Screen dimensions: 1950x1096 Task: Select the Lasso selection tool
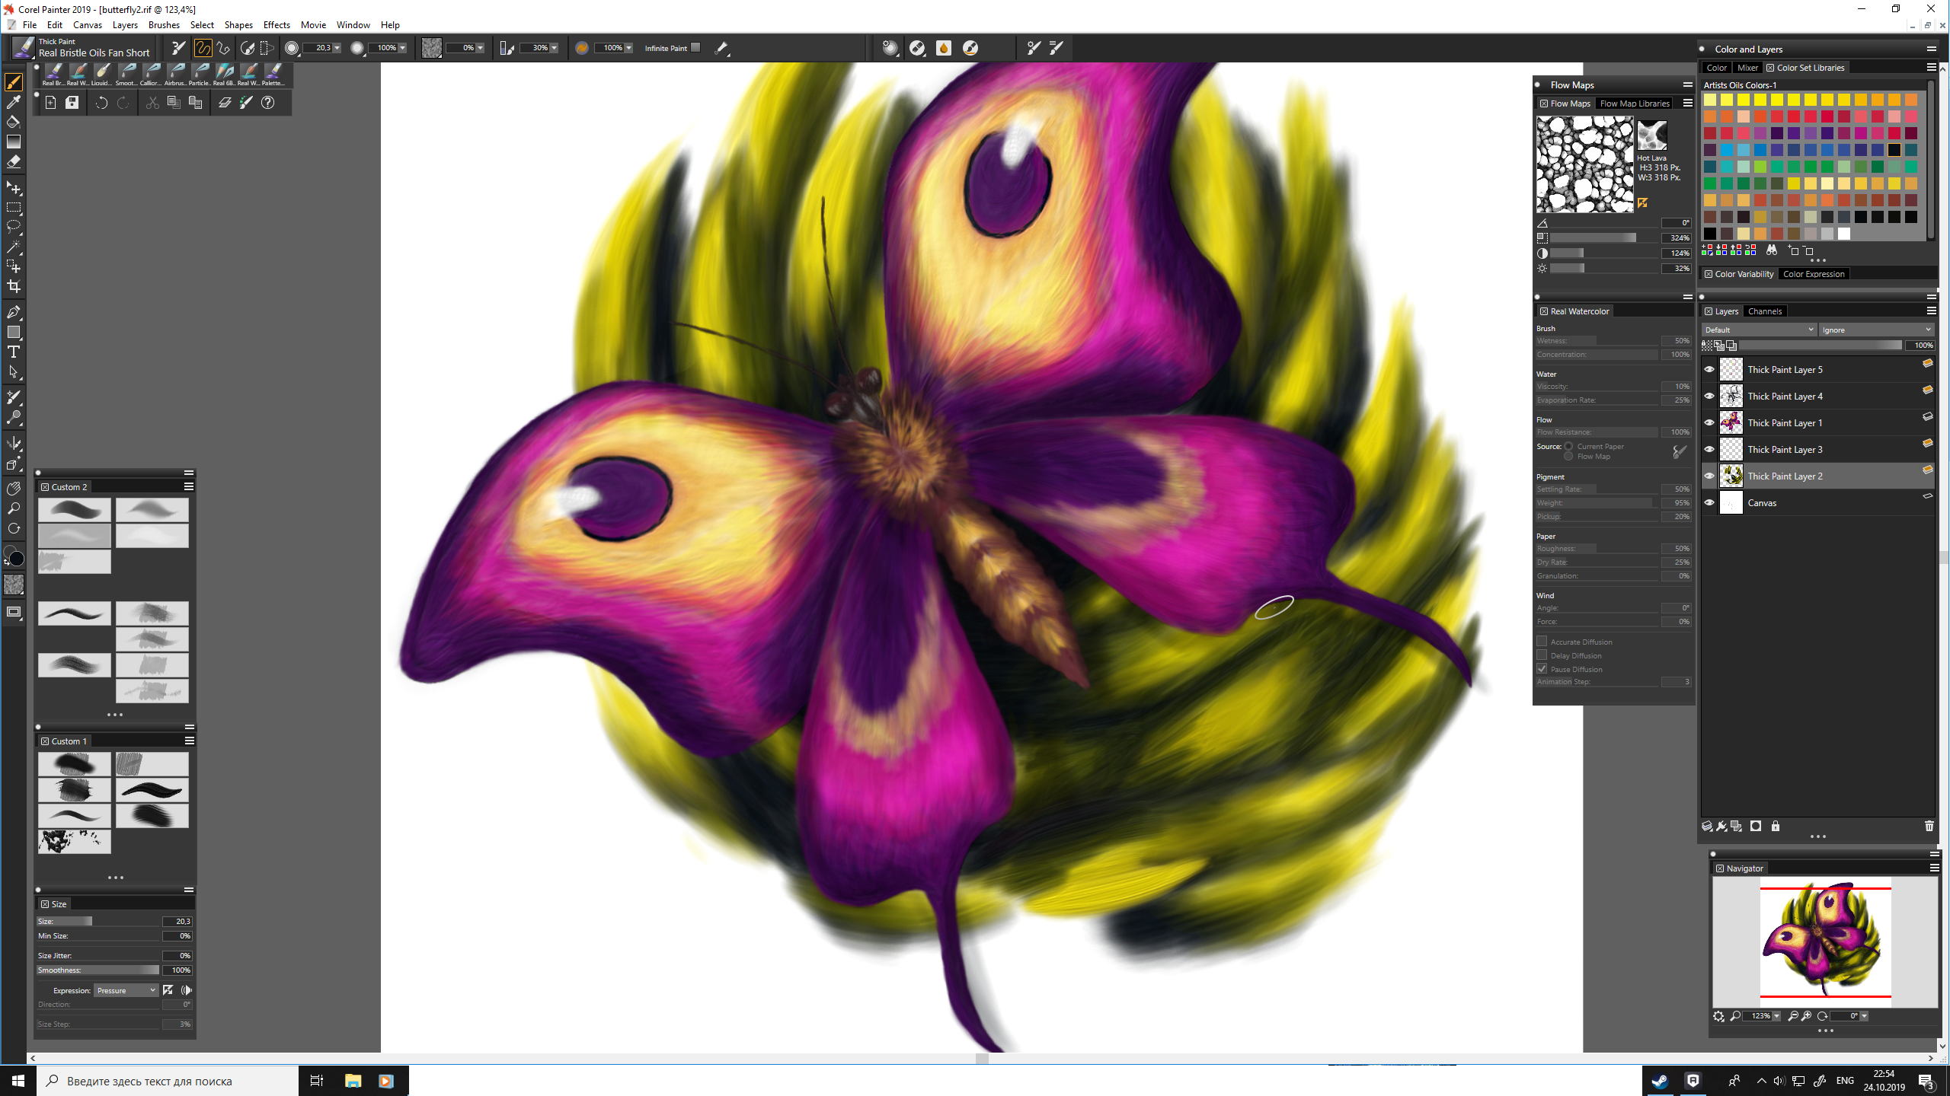14,227
